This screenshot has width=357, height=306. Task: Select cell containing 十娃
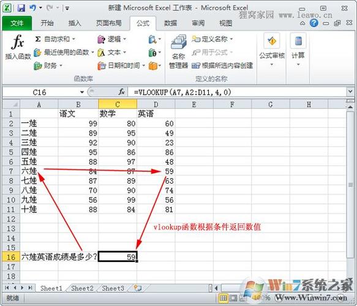[x=39, y=209]
